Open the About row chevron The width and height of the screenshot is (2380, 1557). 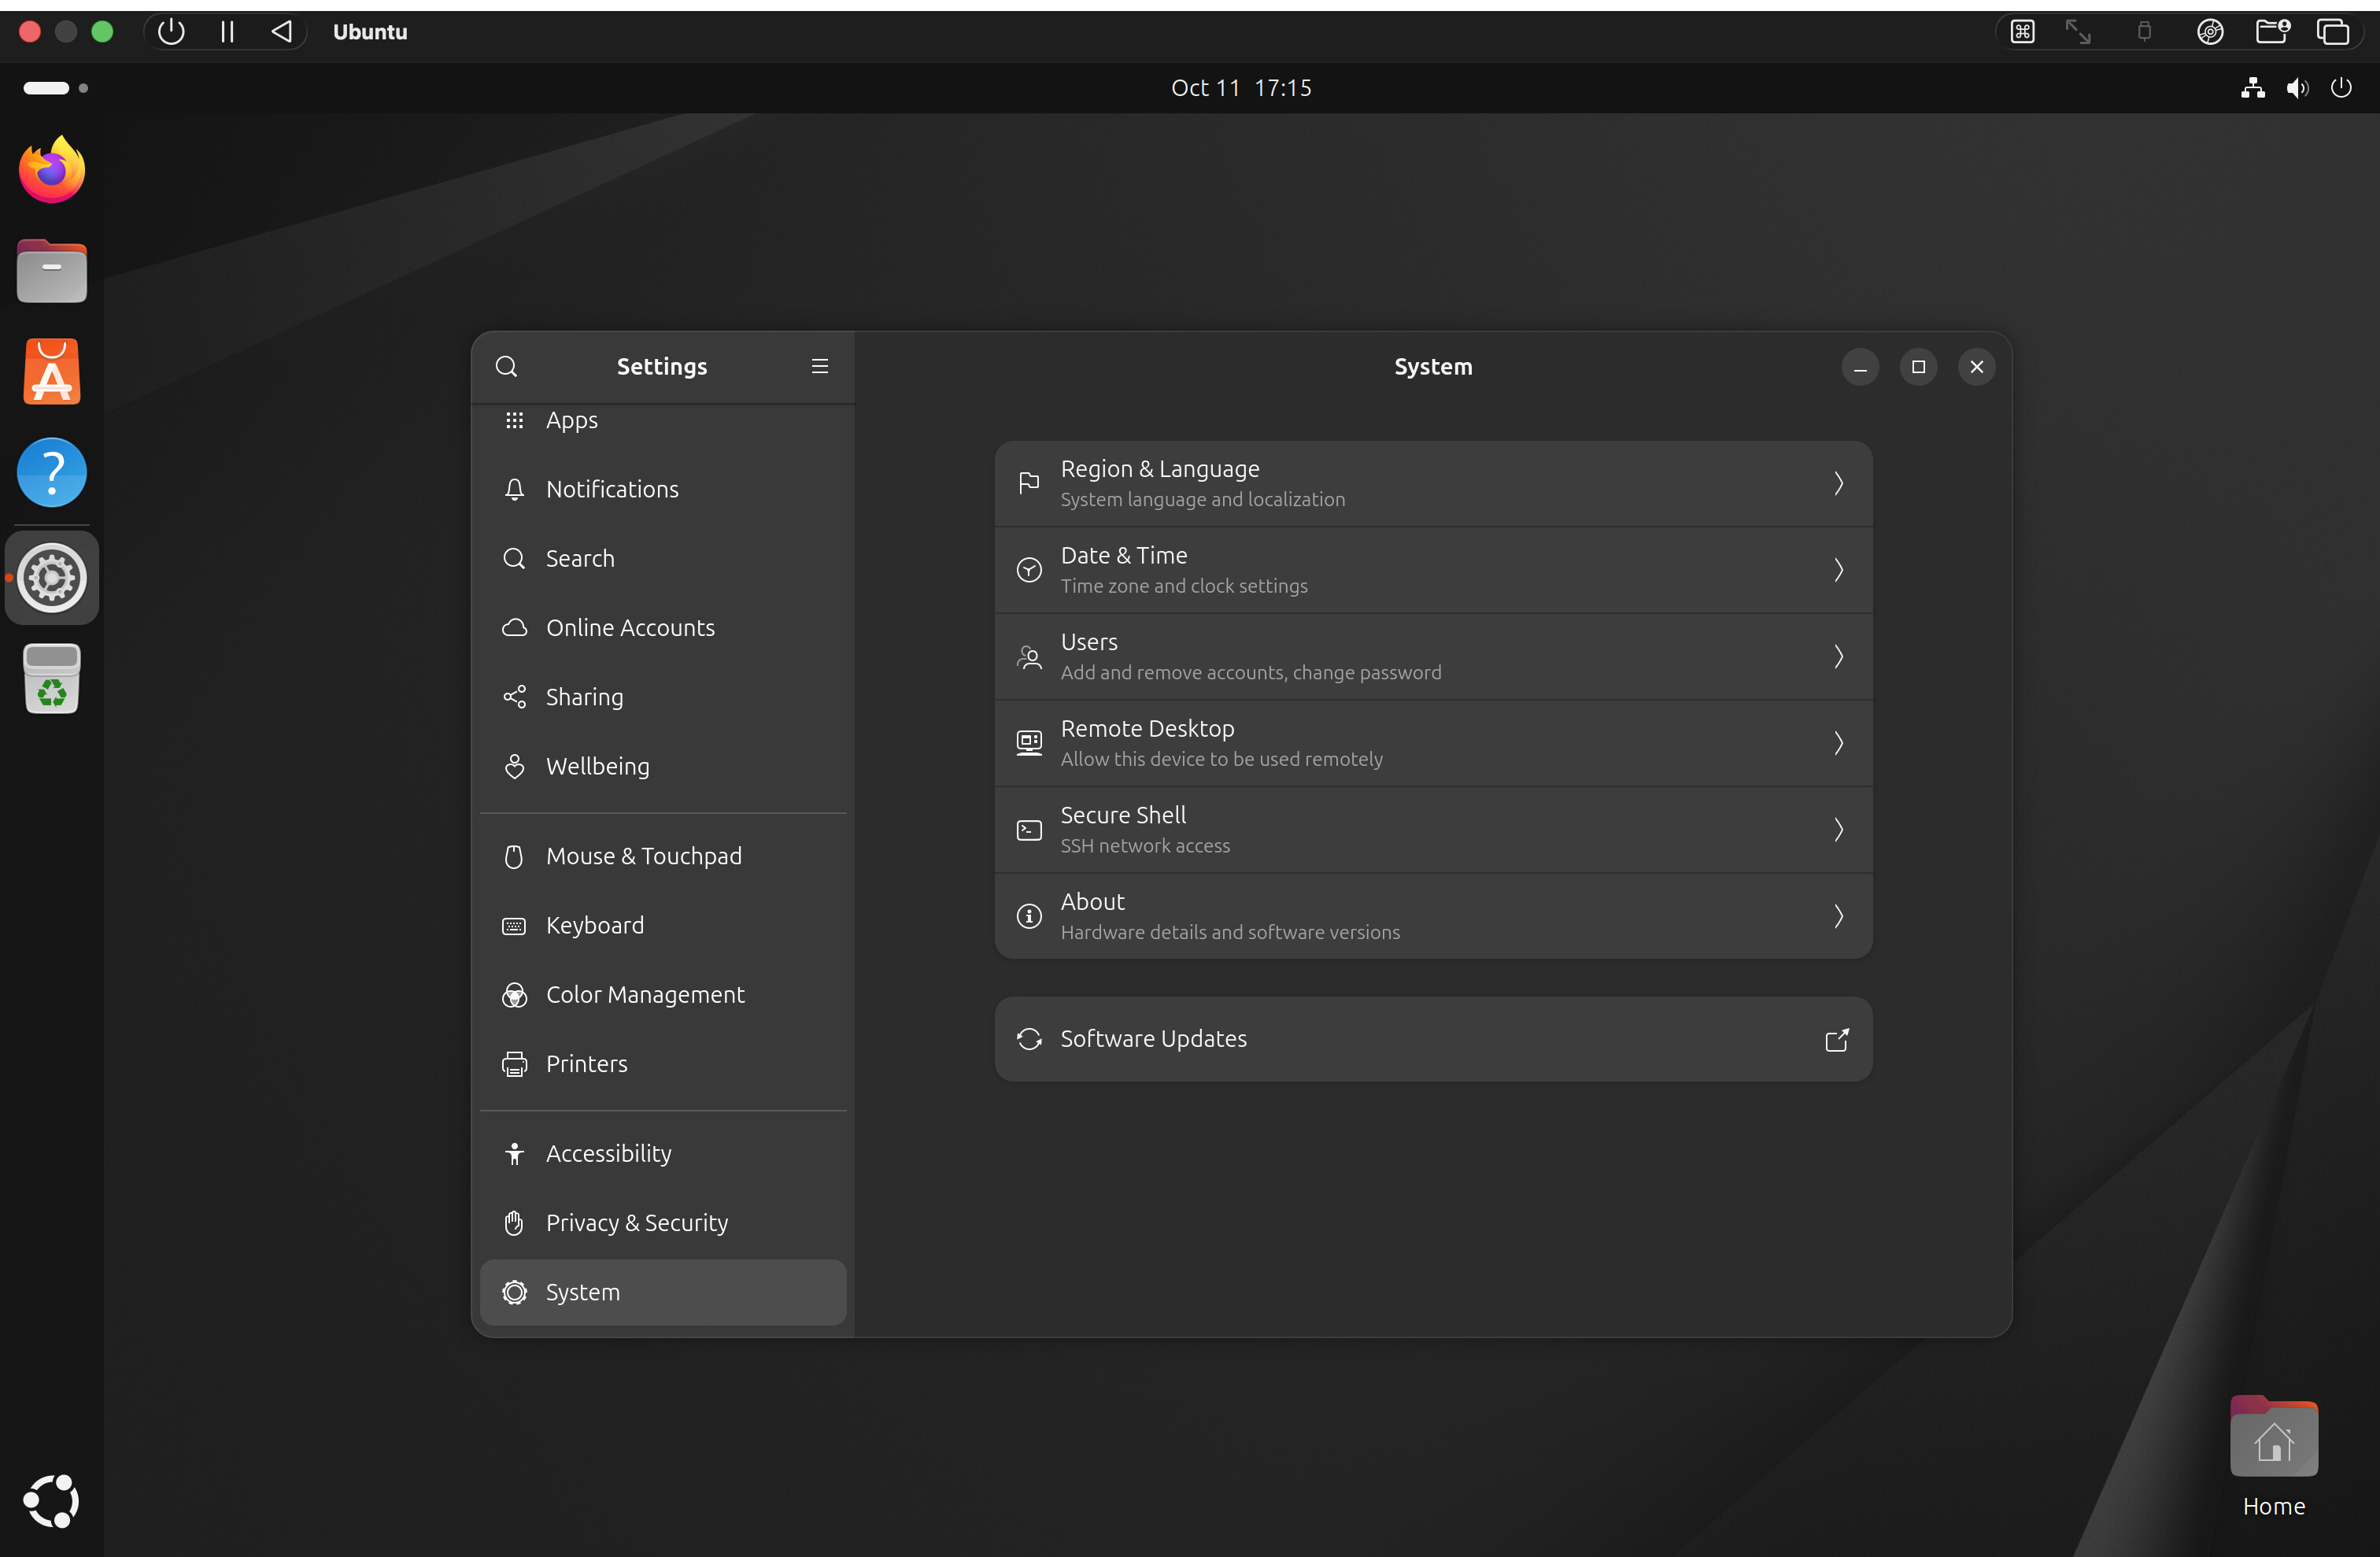pos(1838,916)
